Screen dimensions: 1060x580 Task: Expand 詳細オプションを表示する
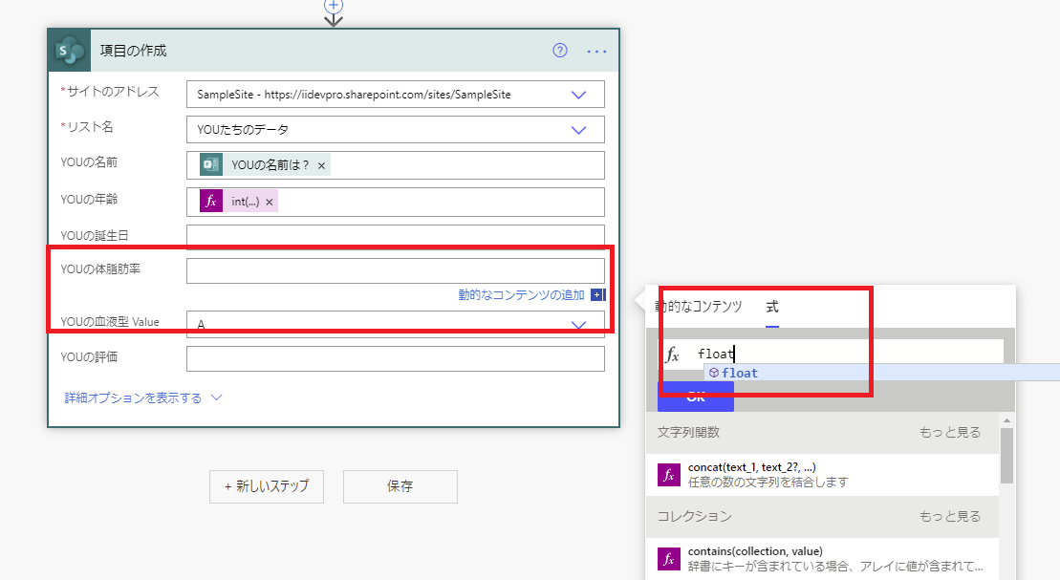coord(142,397)
